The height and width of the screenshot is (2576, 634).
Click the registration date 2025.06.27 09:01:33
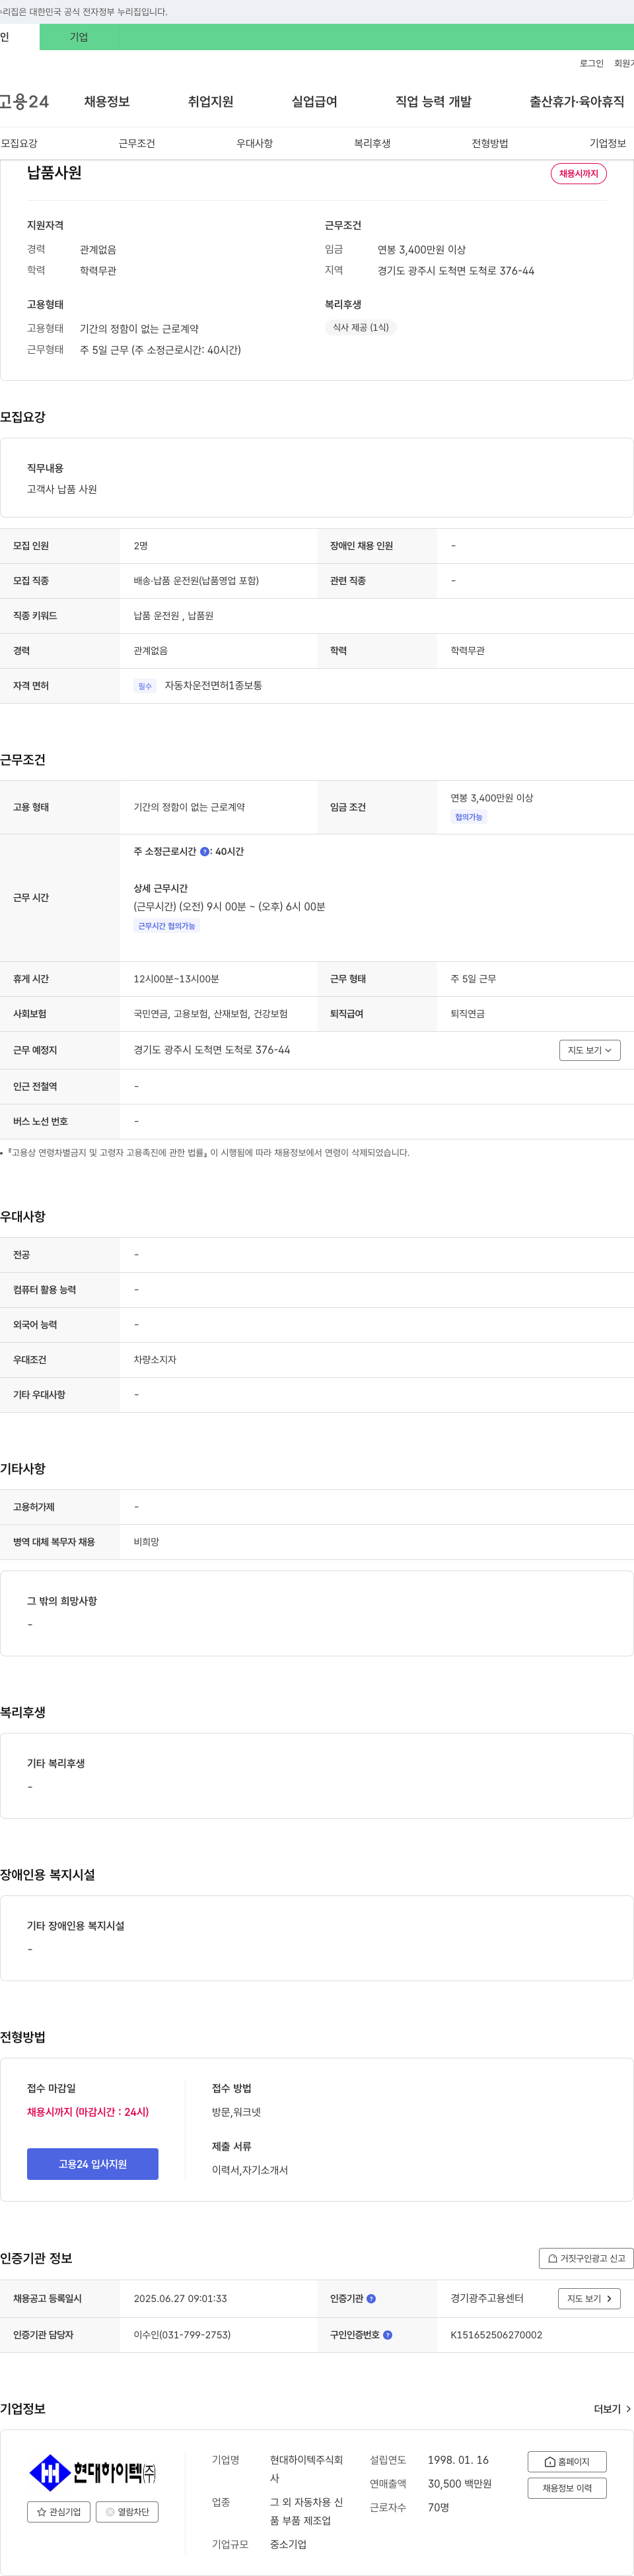[x=181, y=2299]
